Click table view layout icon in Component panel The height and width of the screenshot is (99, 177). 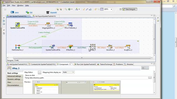(143, 68)
